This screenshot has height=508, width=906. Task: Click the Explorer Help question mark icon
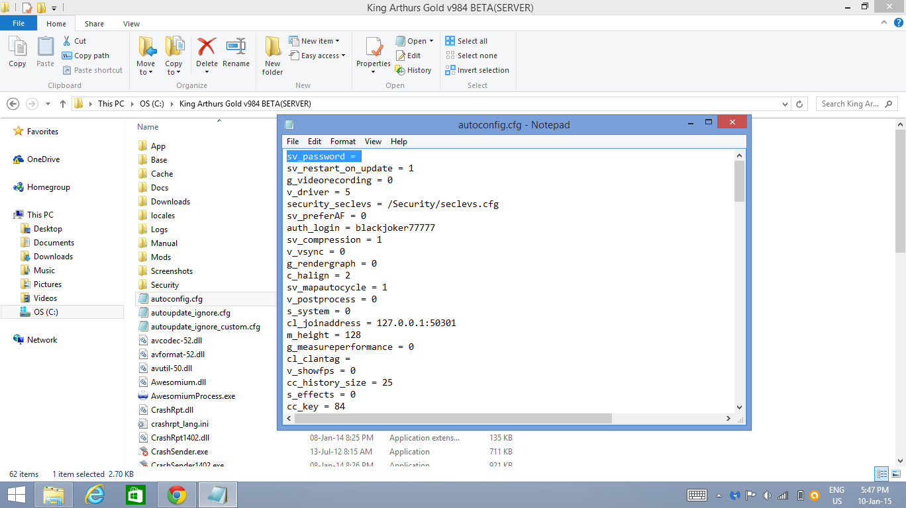pos(898,22)
